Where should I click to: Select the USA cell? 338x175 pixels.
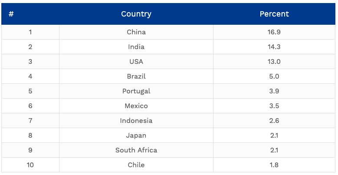(x=136, y=62)
